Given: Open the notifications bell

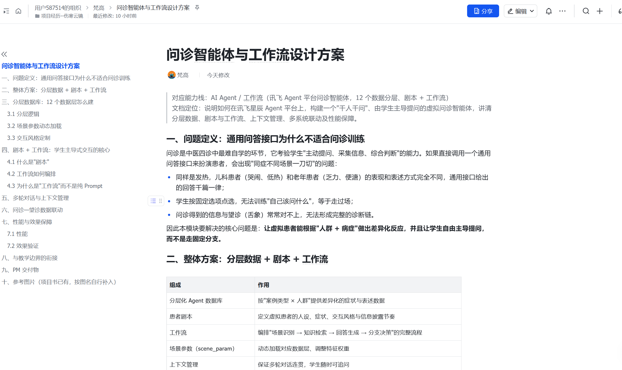Looking at the screenshot, I should tap(549, 11).
